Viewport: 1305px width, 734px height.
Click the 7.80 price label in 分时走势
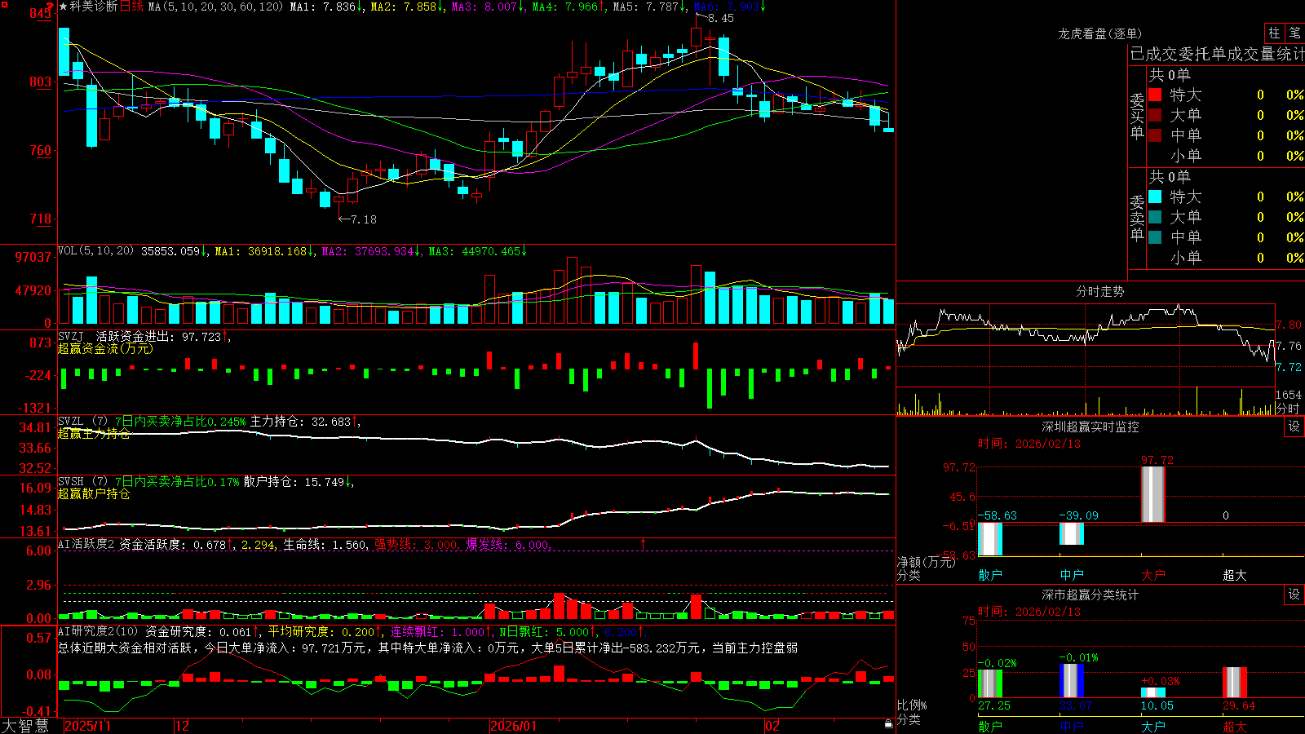[x=1290, y=325]
